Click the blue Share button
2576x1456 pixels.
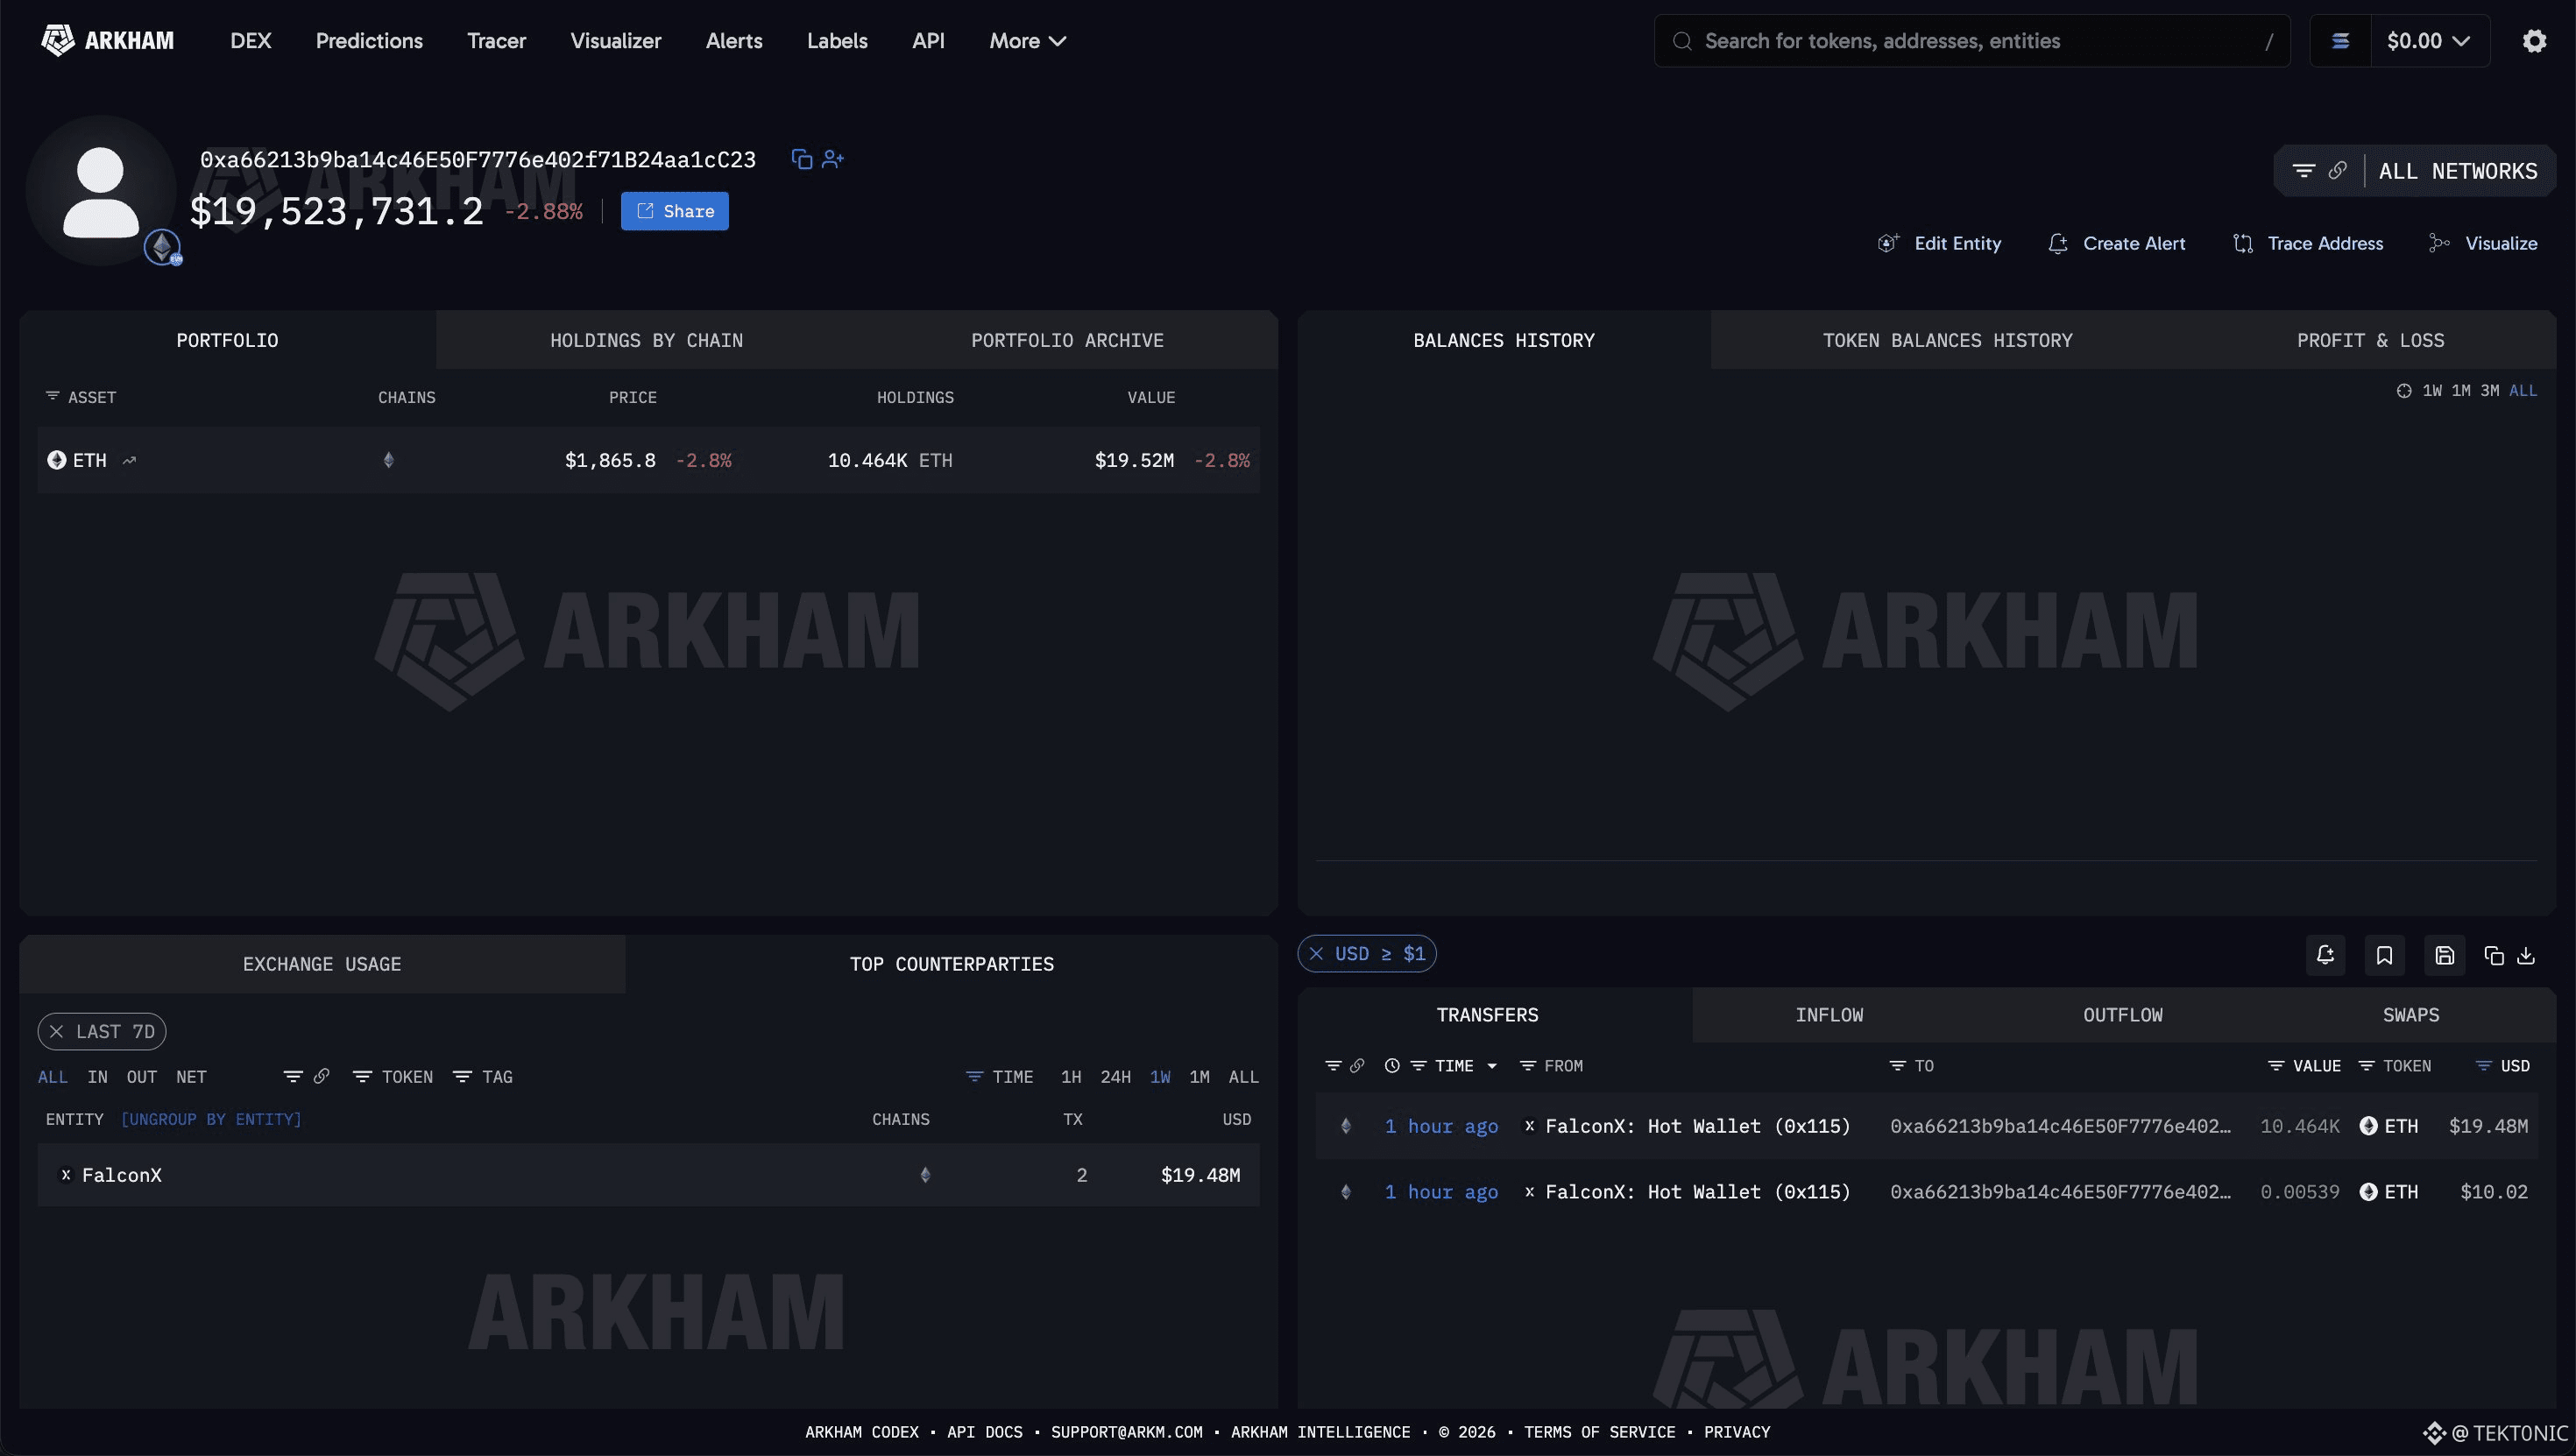click(x=675, y=211)
